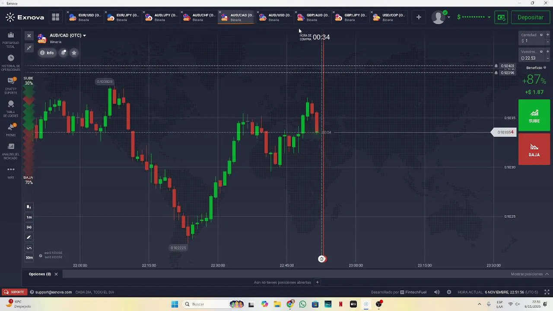
Task: Collapse chart with the shrink arrows icon
Action: (29, 48)
